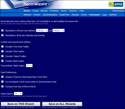Toggle larger "Purpose" field display checkbox

(2, 77)
